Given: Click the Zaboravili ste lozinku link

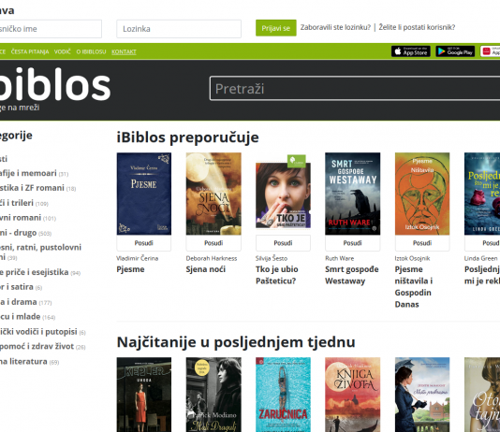Looking at the screenshot, I should (335, 27).
